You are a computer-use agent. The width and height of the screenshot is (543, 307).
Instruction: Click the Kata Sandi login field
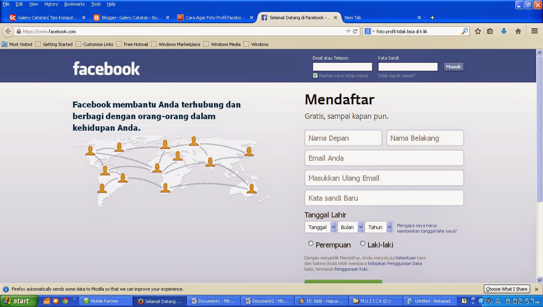point(408,67)
